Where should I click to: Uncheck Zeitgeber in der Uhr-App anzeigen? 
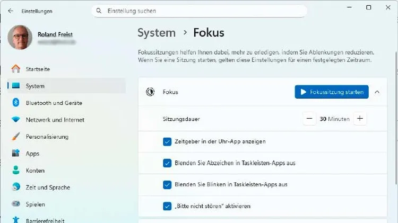pyautogui.click(x=167, y=141)
